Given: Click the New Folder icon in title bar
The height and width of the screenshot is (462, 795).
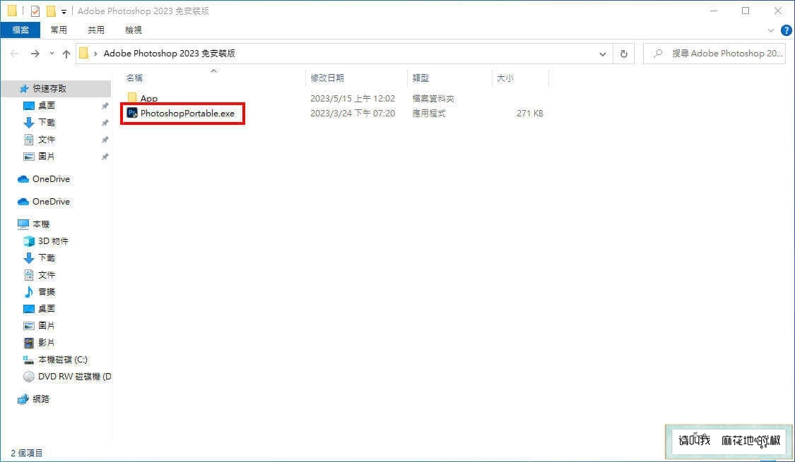Looking at the screenshot, I should click(51, 11).
